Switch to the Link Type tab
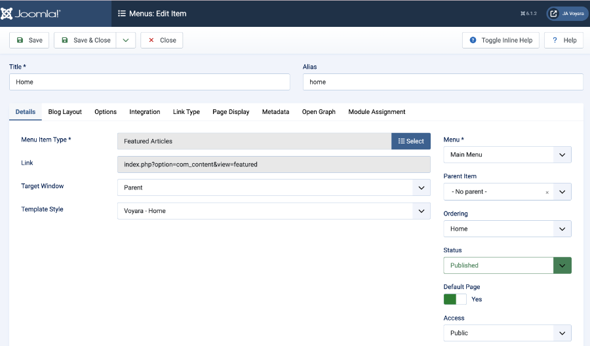This screenshot has width=590, height=346. coord(186,111)
